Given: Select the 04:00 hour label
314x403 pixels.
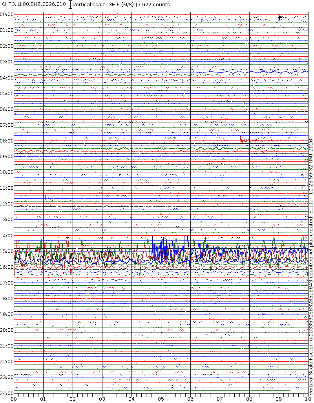Looking at the screenshot, I should tap(7, 78).
